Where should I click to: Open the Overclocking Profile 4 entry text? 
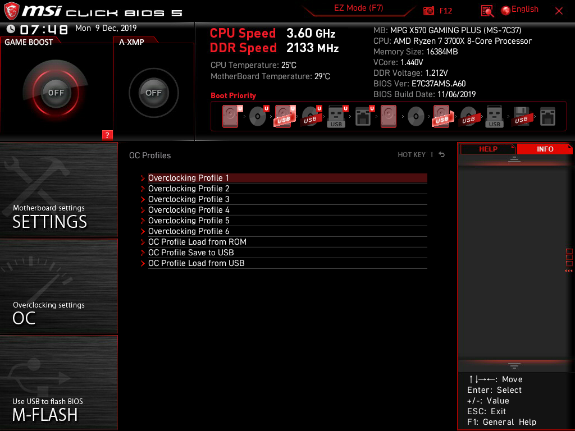(x=189, y=210)
